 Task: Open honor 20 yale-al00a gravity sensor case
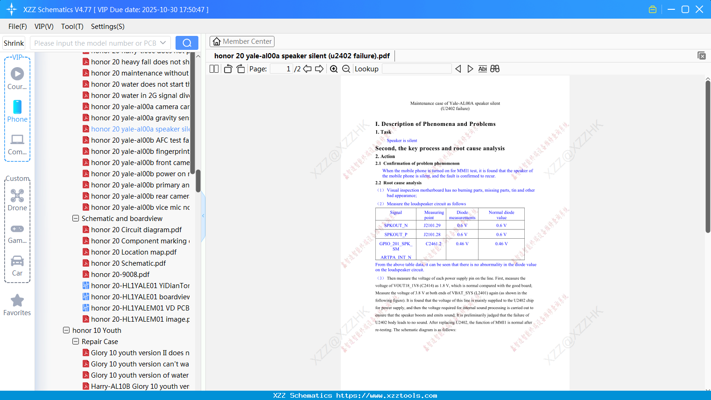(x=136, y=117)
